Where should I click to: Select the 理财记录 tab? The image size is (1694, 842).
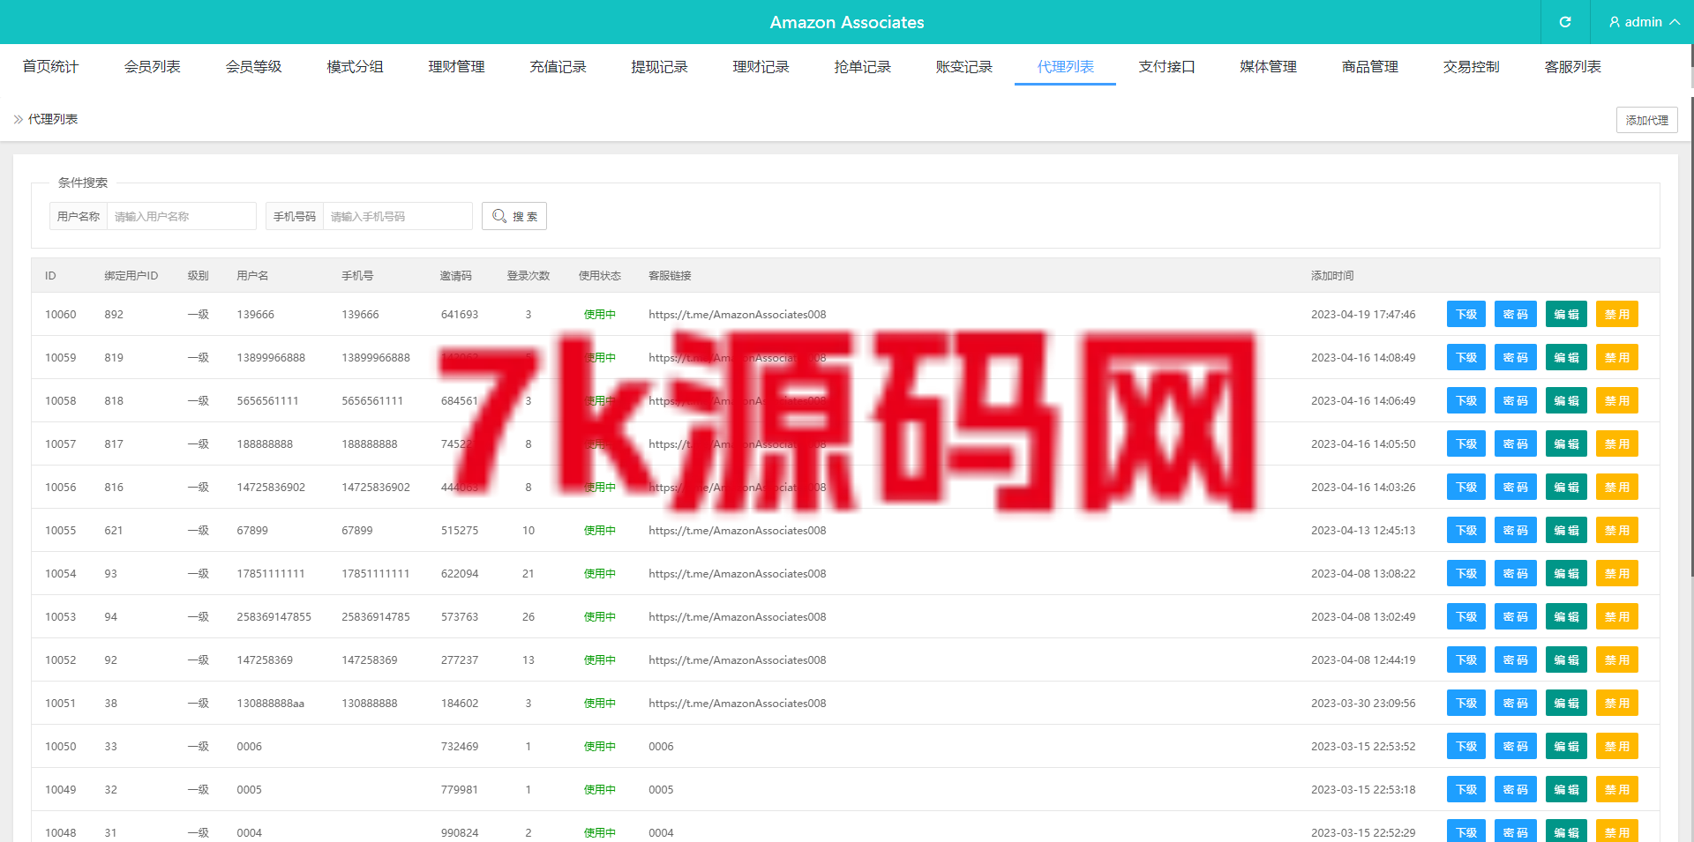click(x=761, y=67)
